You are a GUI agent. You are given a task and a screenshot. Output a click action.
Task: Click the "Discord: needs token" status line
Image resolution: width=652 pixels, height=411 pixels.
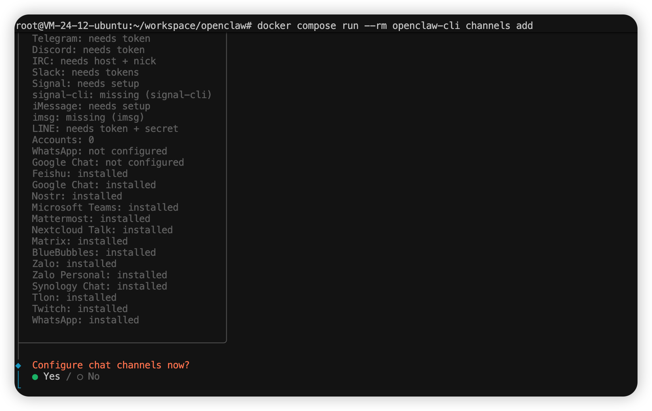(88, 50)
